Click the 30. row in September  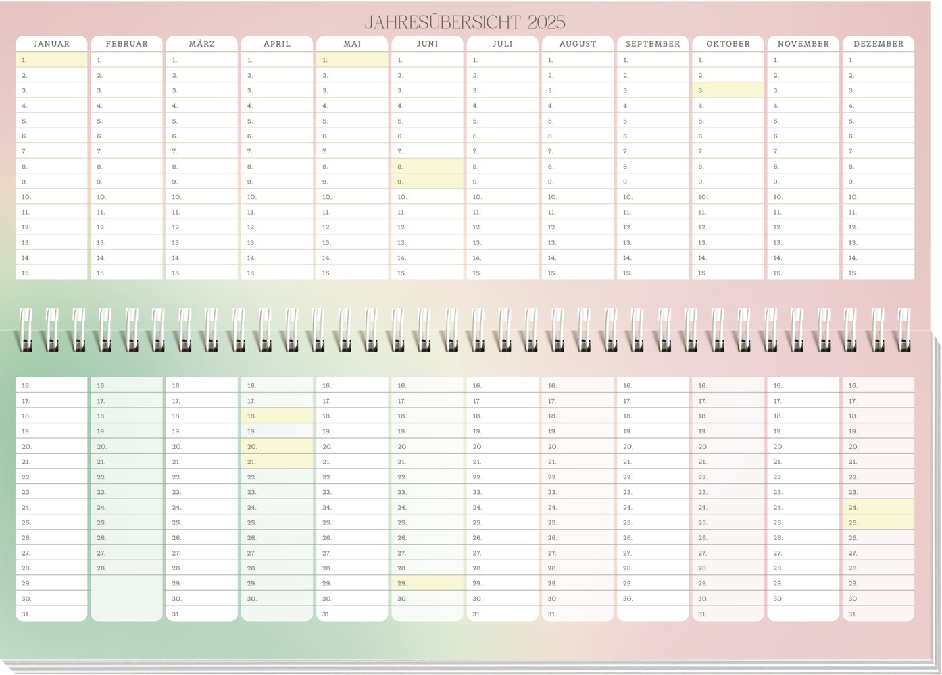click(653, 599)
